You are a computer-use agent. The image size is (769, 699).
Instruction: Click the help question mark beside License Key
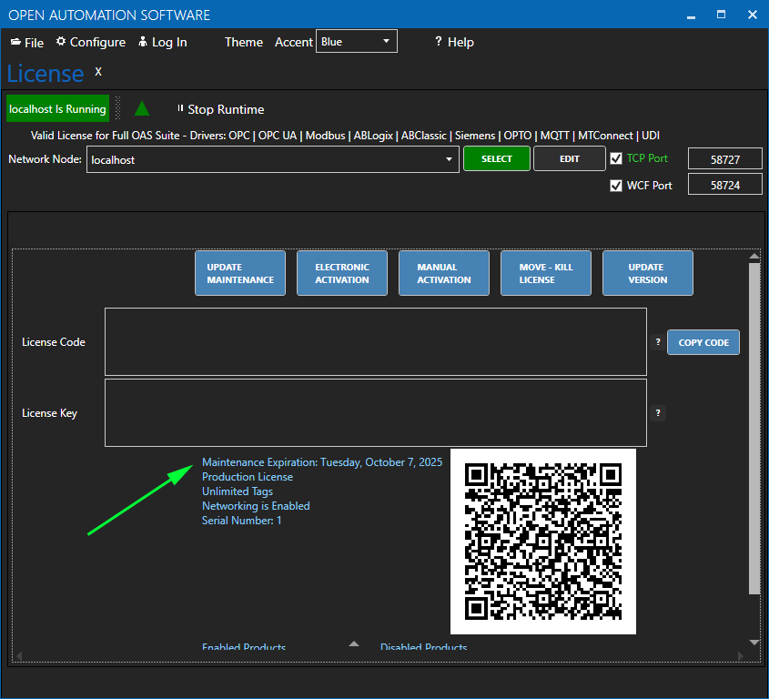point(658,413)
